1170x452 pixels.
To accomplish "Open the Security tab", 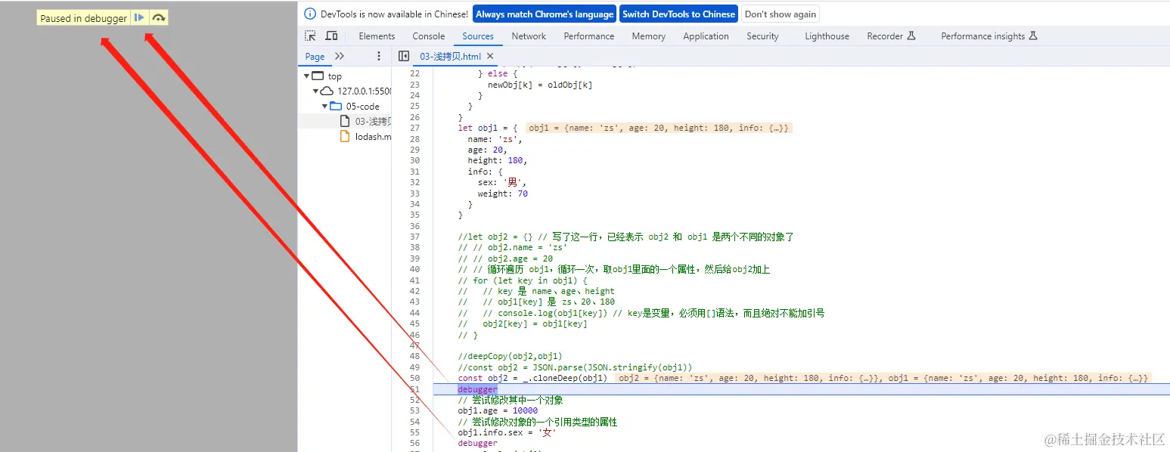I will pyautogui.click(x=762, y=36).
